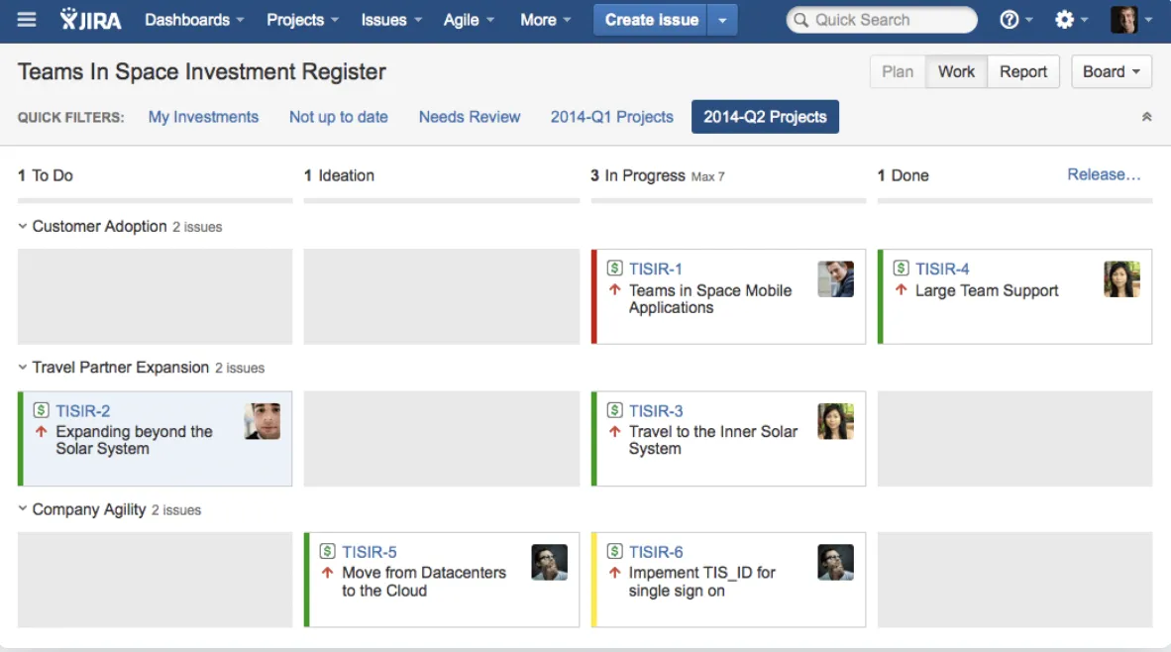Toggle the Needs Review quick filter
This screenshot has width=1171, height=652.
click(469, 117)
